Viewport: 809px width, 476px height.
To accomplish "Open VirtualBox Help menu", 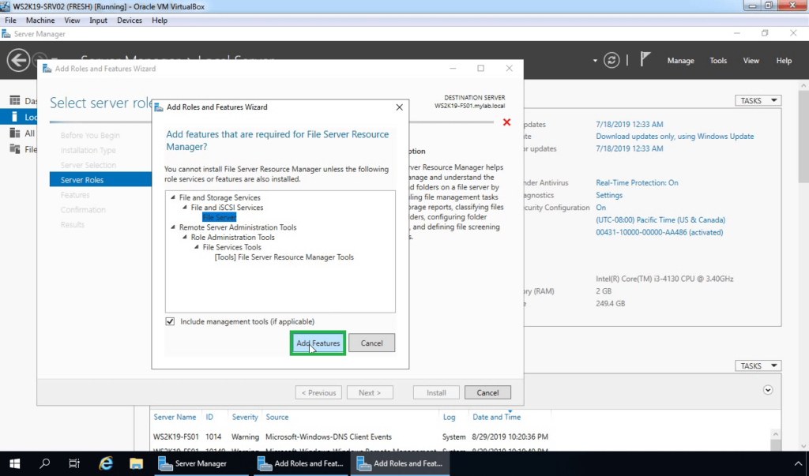I will pos(160,20).
